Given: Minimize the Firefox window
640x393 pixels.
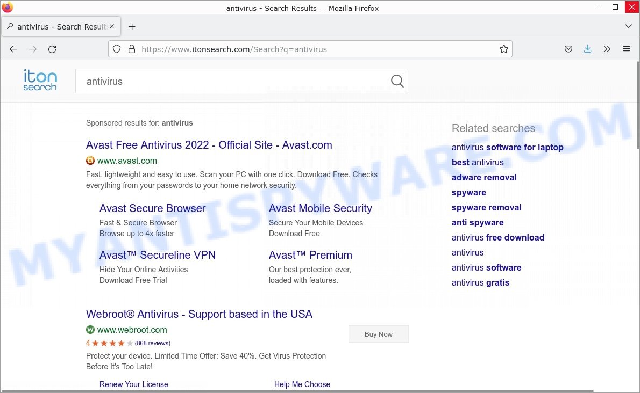Looking at the screenshot, I should point(599,8).
